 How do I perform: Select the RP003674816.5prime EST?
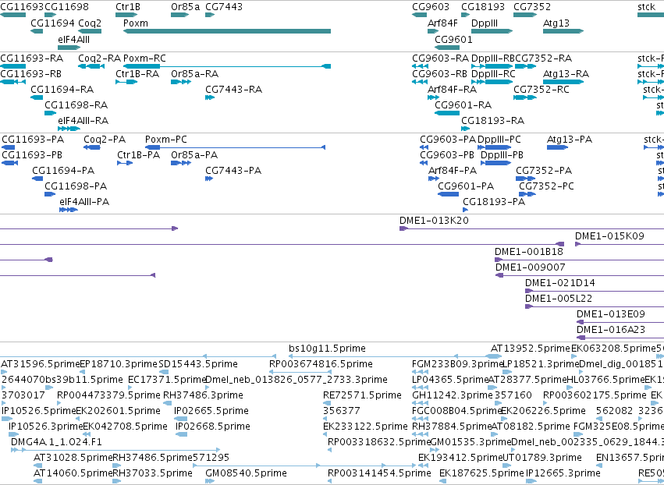coord(300,372)
